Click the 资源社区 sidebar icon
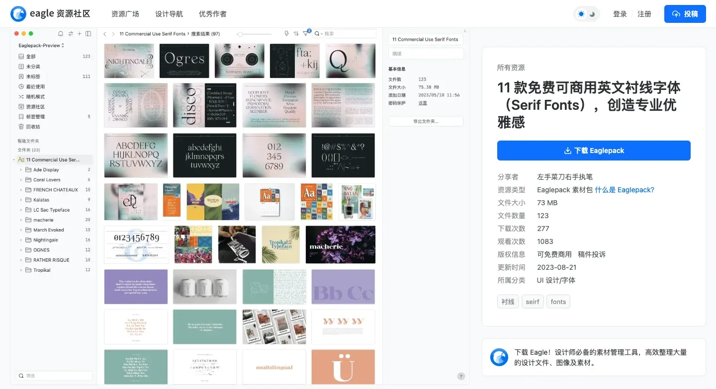The width and height of the screenshot is (716, 389). click(21, 107)
